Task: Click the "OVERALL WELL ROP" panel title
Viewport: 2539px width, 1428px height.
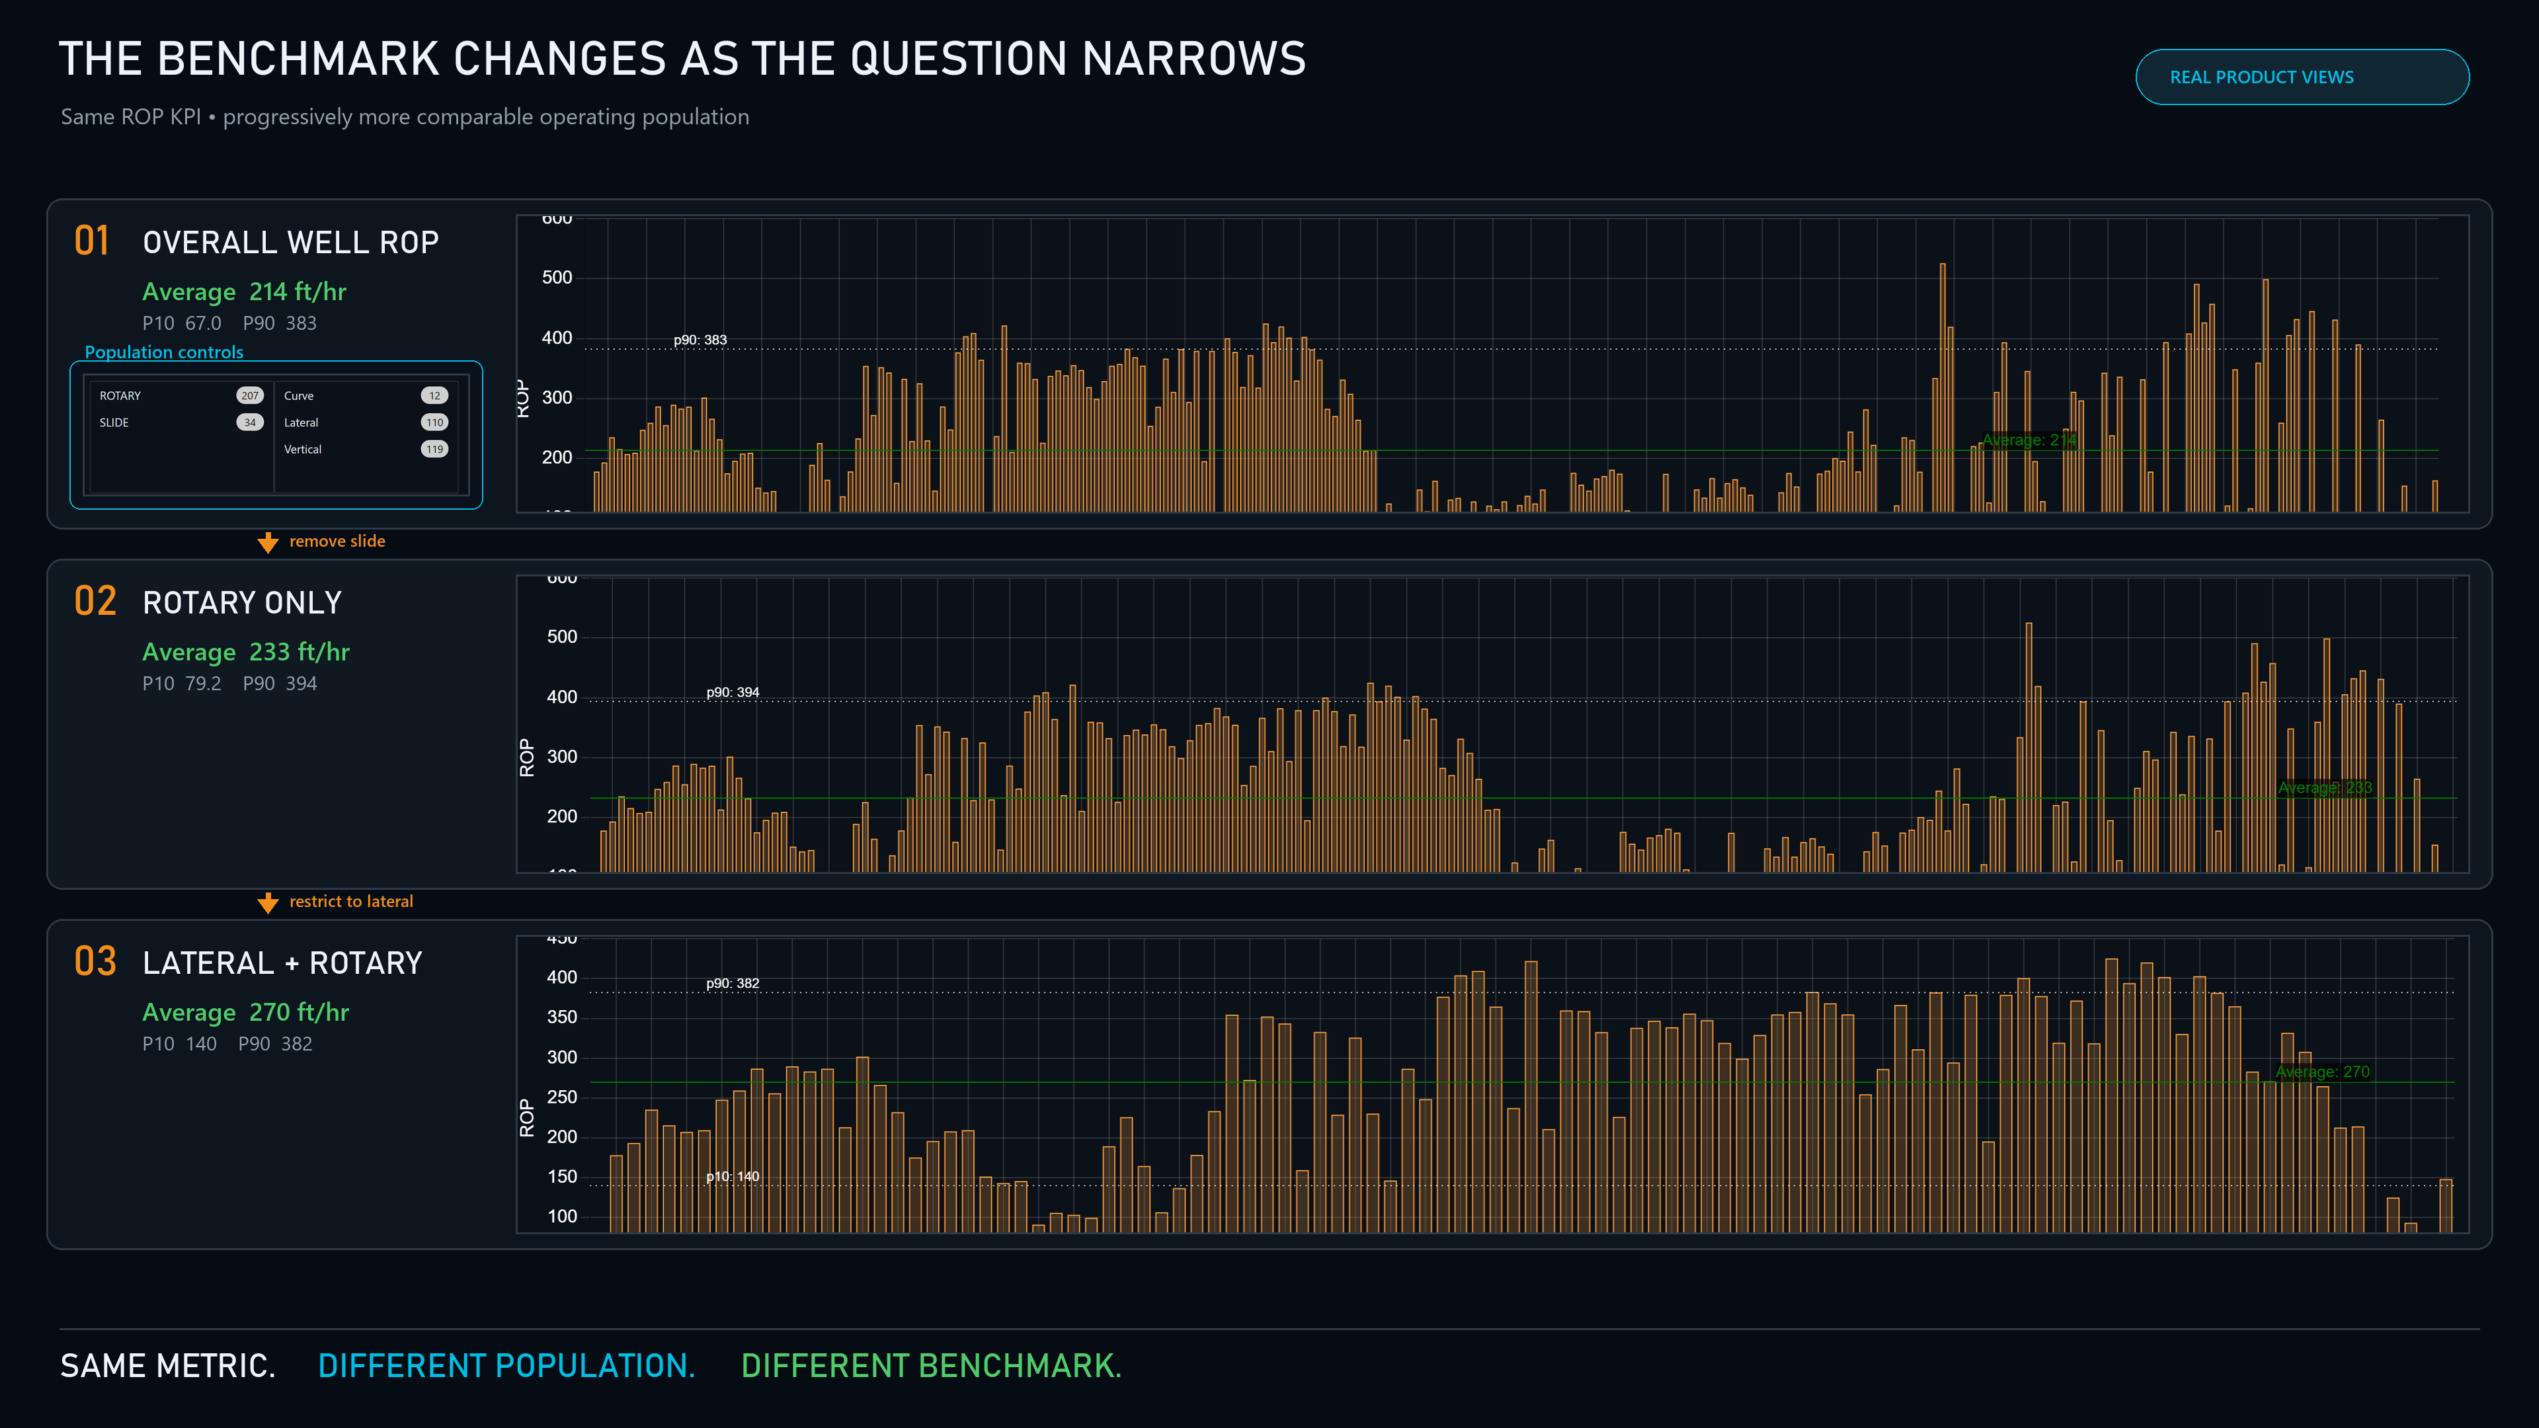Action: click(x=291, y=243)
